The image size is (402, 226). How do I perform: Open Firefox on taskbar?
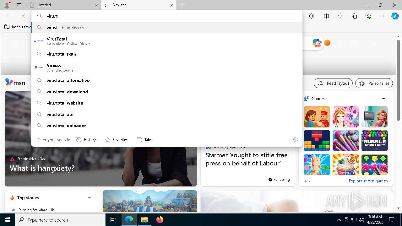(x=160, y=220)
